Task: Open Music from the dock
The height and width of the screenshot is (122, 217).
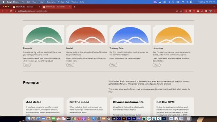Action: point(78,119)
